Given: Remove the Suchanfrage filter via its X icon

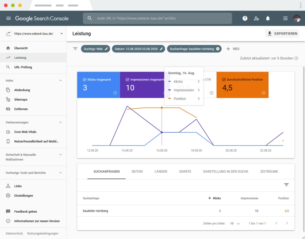Looking at the screenshot, I should [x=218, y=49].
